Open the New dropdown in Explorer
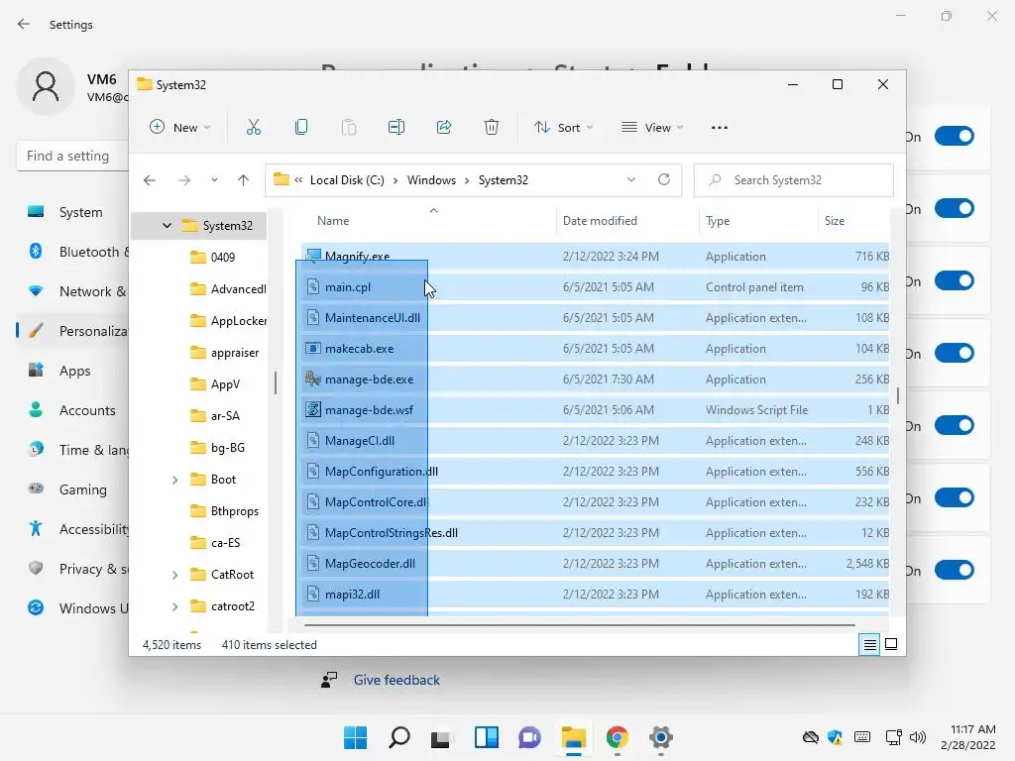 point(180,128)
